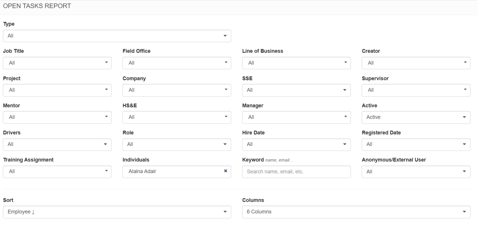Open the Mentor filter dropdown

[57, 117]
